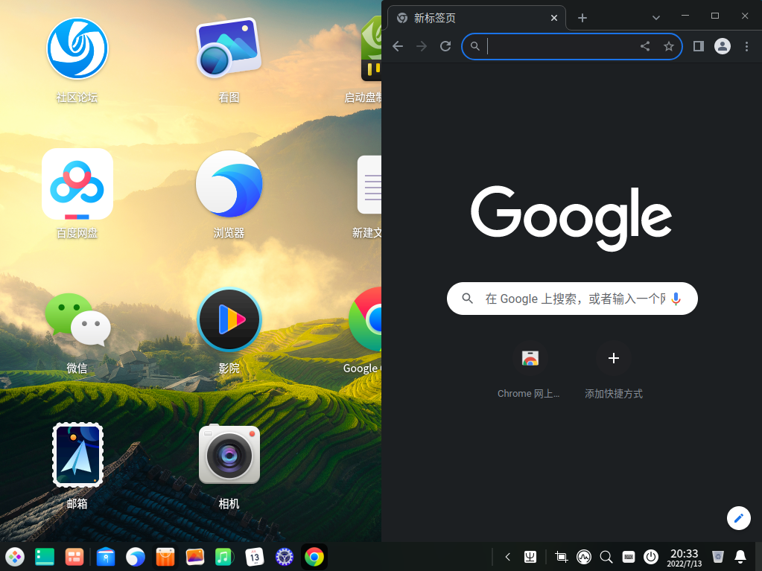Open the input method tray icon
Viewport: 762px width, 571px height.
coord(530,557)
